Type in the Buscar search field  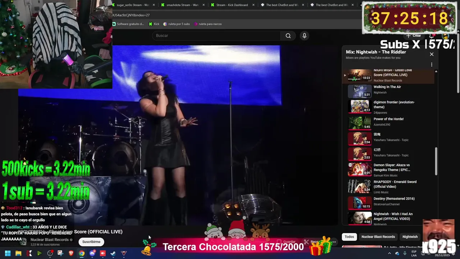click(216, 36)
